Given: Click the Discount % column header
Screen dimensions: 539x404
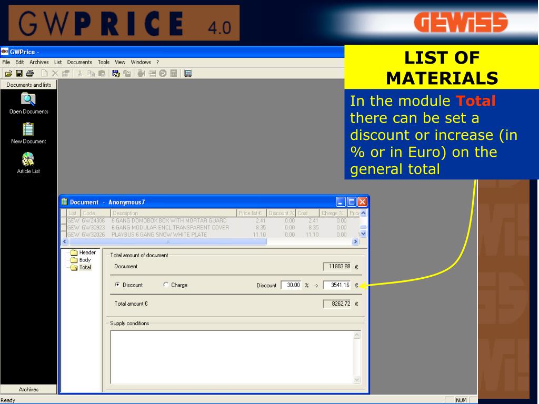Looking at the screenshot, I should tap(281, 213).
